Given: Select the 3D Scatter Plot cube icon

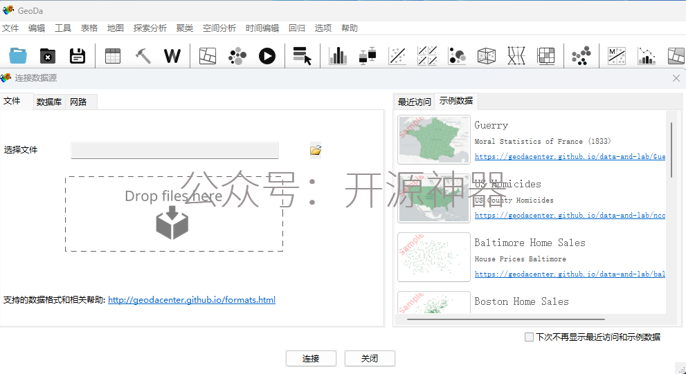Looking at the screenshot, I should click(x=487, y=56).
